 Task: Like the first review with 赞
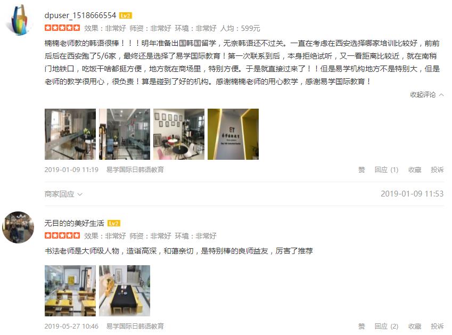pyautogui.click(x=361, y=169)
